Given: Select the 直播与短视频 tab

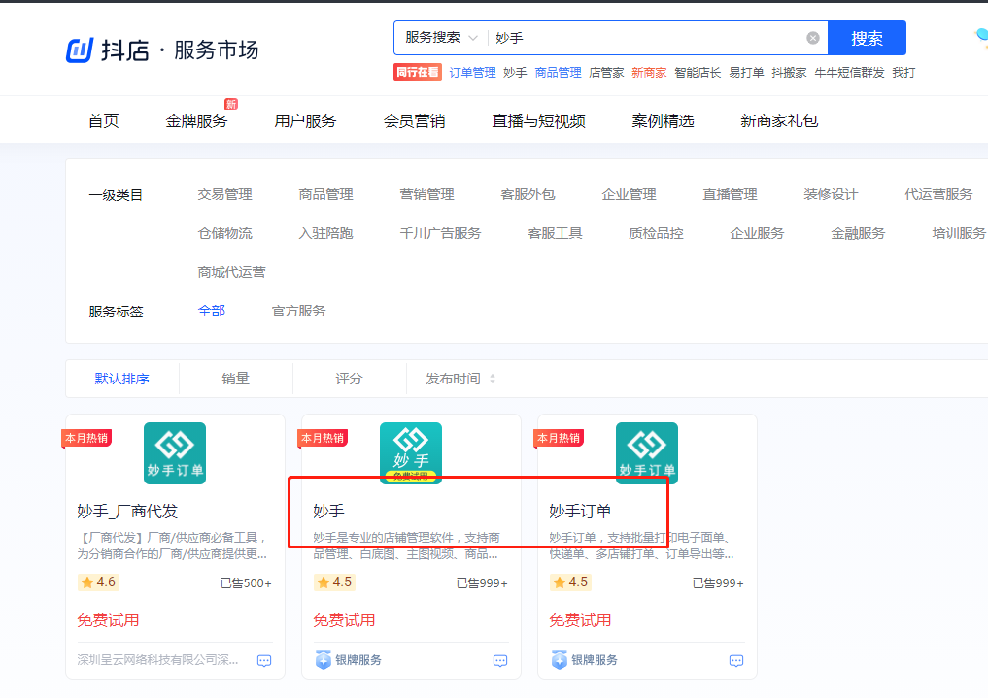Looking at the screenshot, I should point(539,120).
